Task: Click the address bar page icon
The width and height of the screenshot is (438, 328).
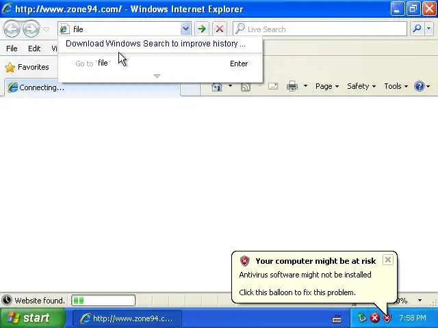Action: tap(65, 29)
